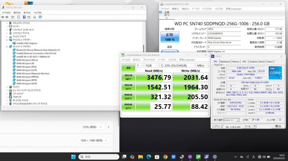Open プロファイル(P) menu in CrystalDiskMark
The width and height of the screenshot is (288, 161).
[149, 60]
